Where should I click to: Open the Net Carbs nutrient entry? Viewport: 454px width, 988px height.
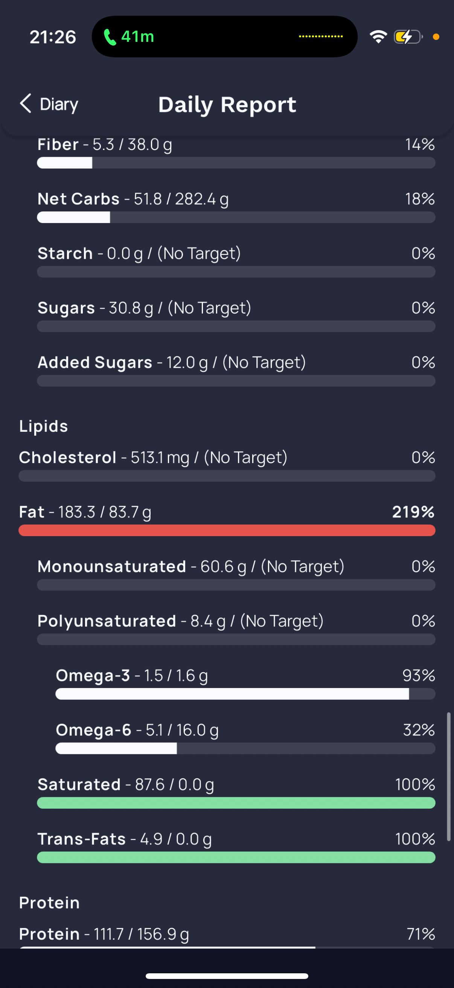[x=236, y=207]
